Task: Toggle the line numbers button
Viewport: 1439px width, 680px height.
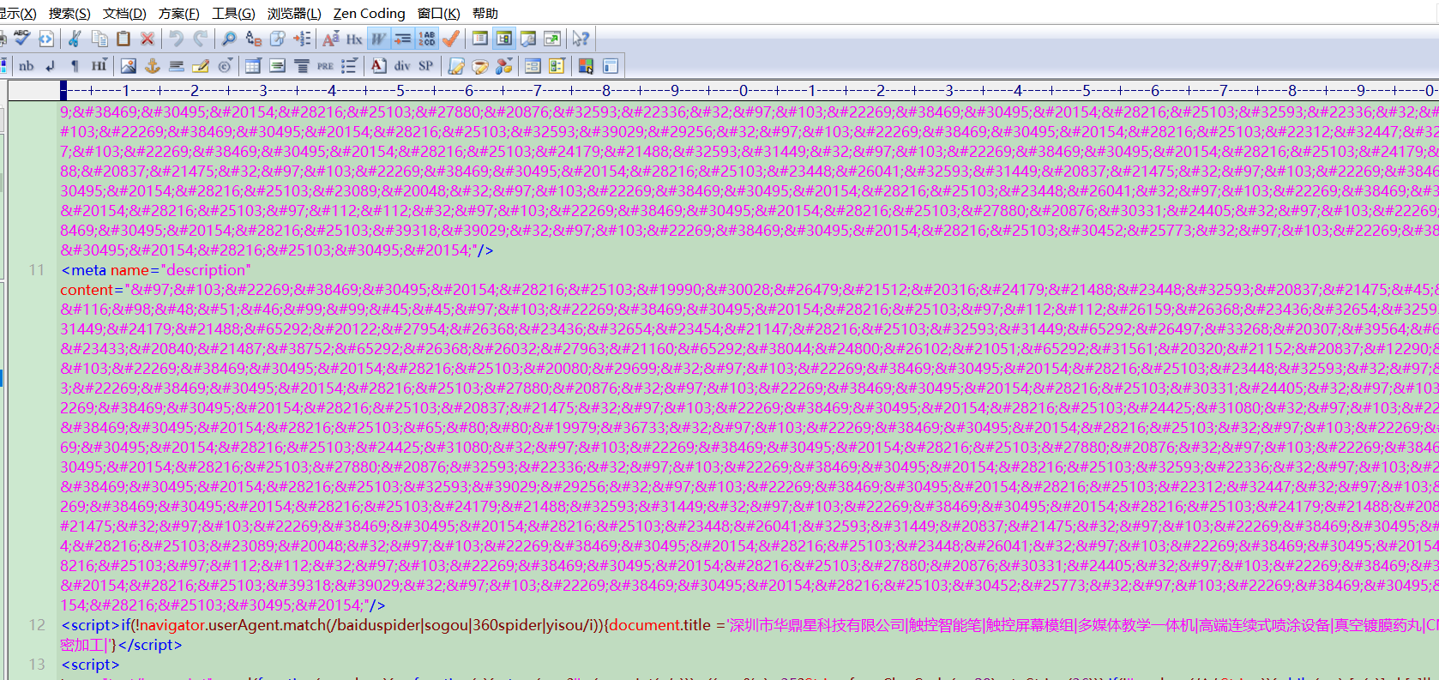Action: (426, 39)
